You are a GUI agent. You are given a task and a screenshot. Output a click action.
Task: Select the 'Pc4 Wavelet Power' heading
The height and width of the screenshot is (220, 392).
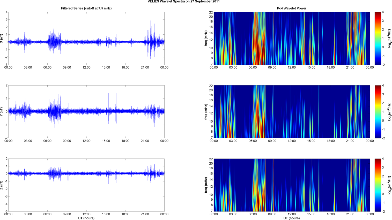point(291,8)
